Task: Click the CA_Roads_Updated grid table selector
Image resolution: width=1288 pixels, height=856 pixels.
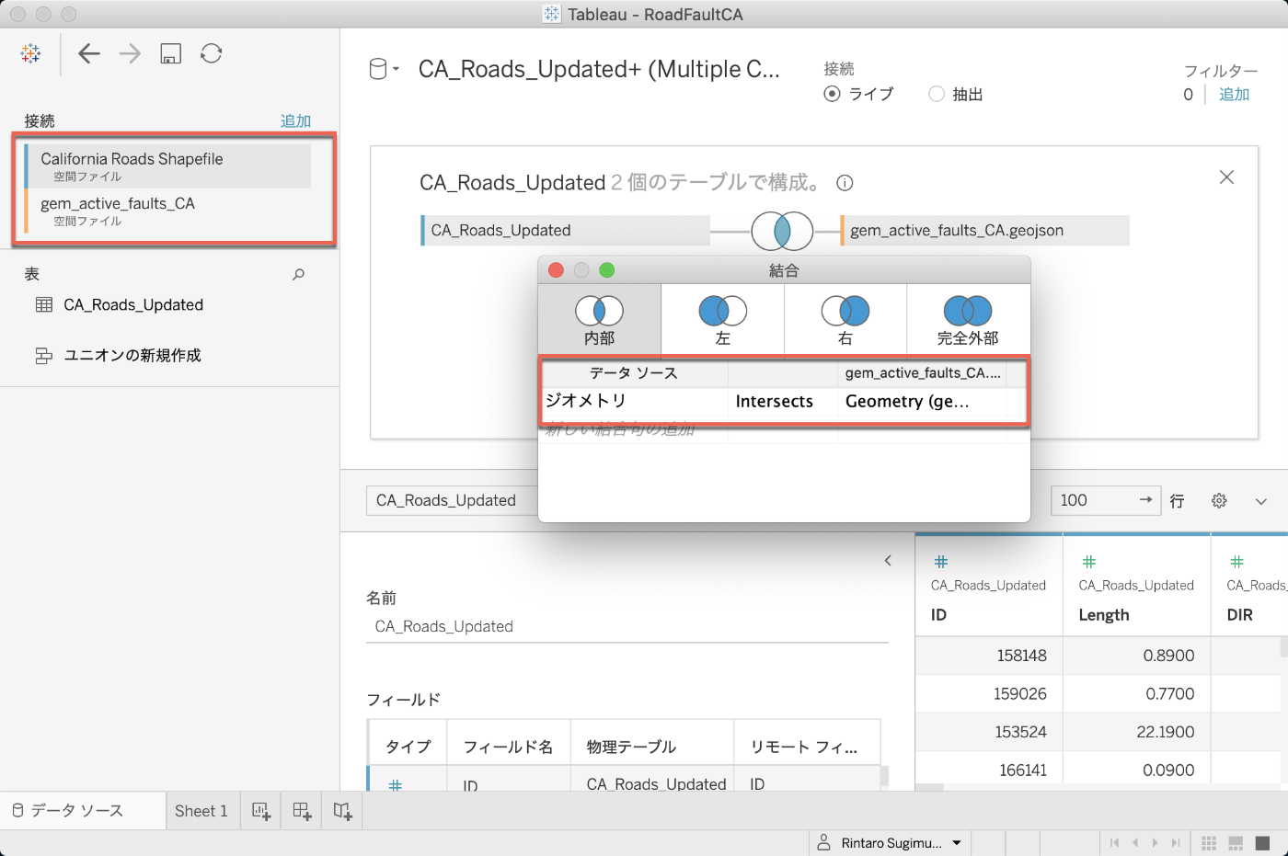Action: (x=452, y=500)
